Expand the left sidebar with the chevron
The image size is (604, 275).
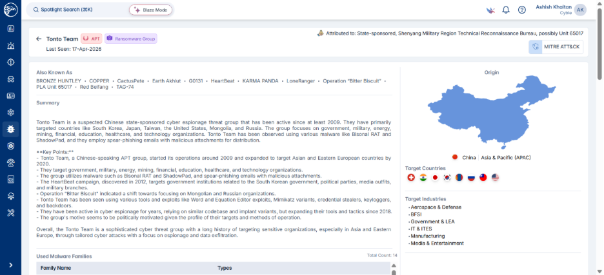[11, 265]
